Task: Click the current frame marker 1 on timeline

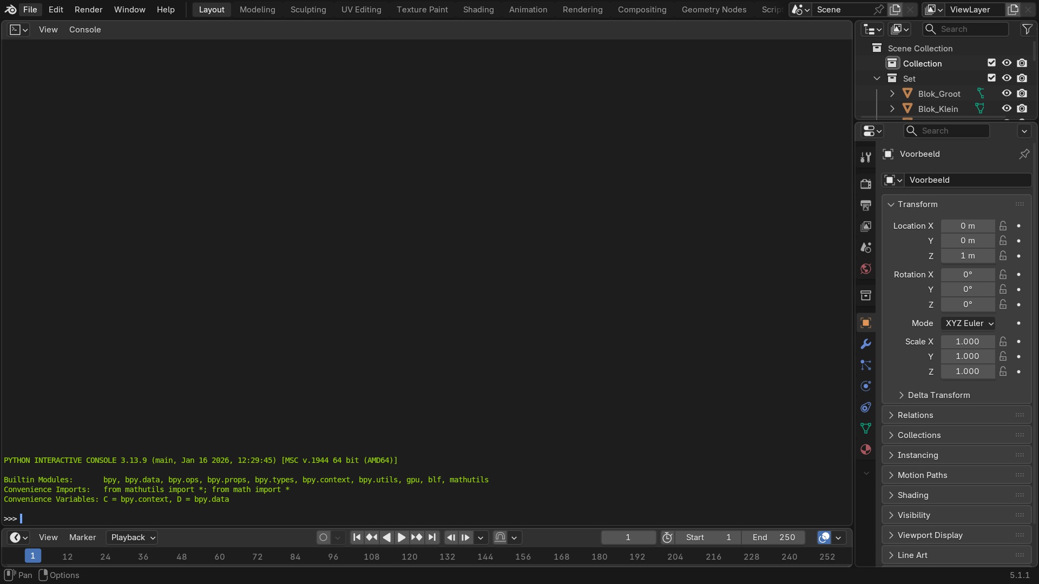Action: pos(32,556)
